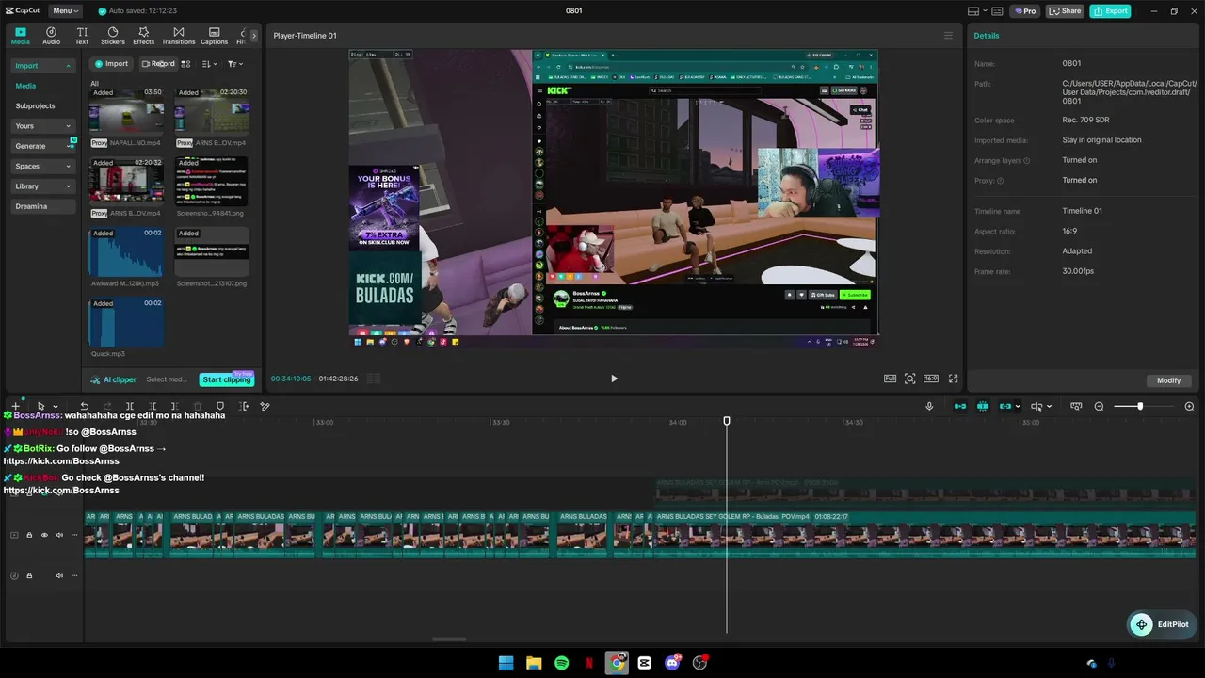This screenshot has height=678, width=1205.
Task: Show more media tabs with arrow
Action: coord(253,36)
